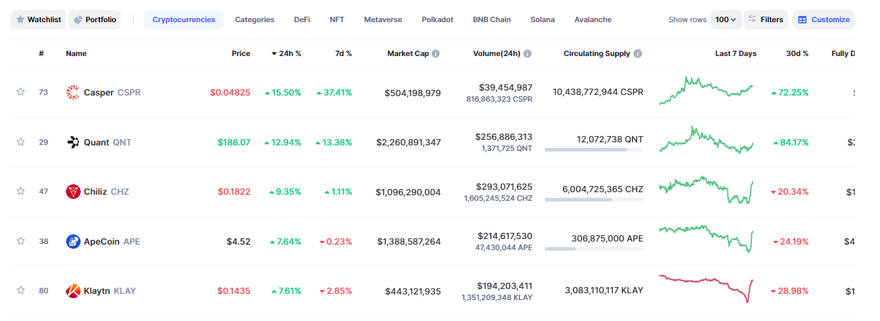
Task: Click the Chiliz red logo icon
Action: (73, 192)
